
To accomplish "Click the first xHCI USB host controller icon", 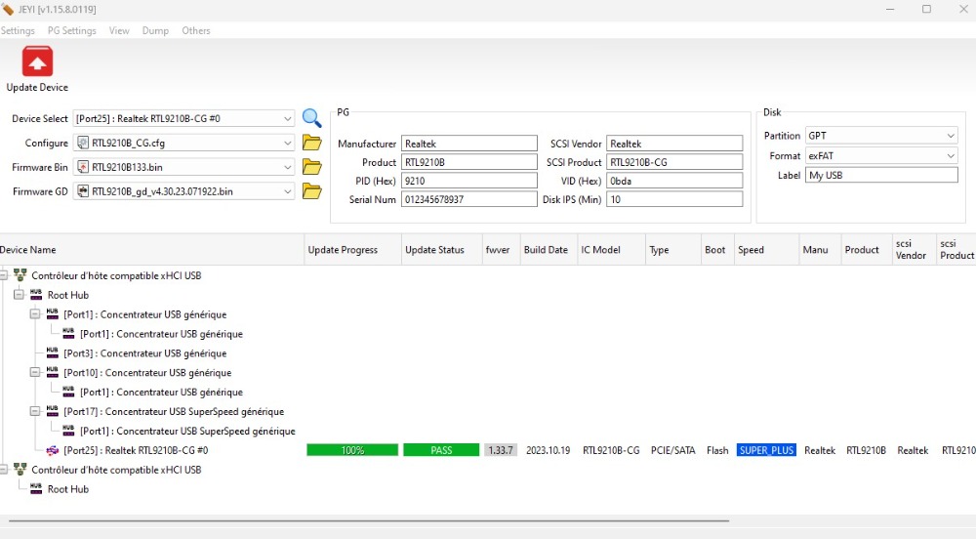I will pos(20,275).
